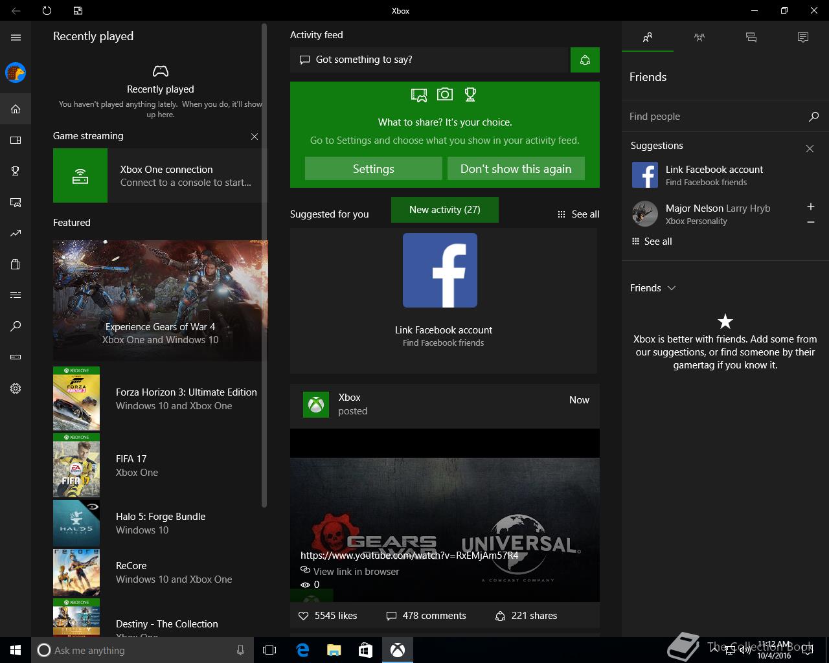Click Cortana microphone icon
829x663 pixels.
point(241,650)
